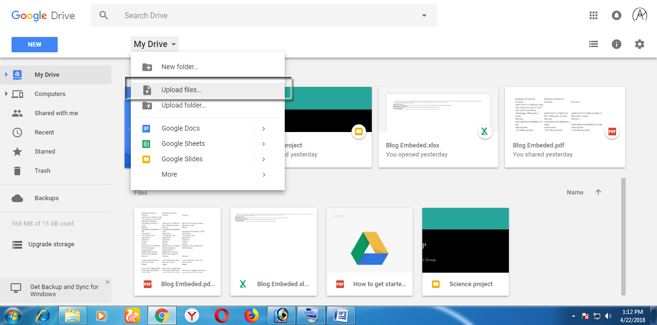The image size is (657, 325).
Task: Select Google Sheets from the New menu
Action: pyautogui.click(x=183, y=144)
